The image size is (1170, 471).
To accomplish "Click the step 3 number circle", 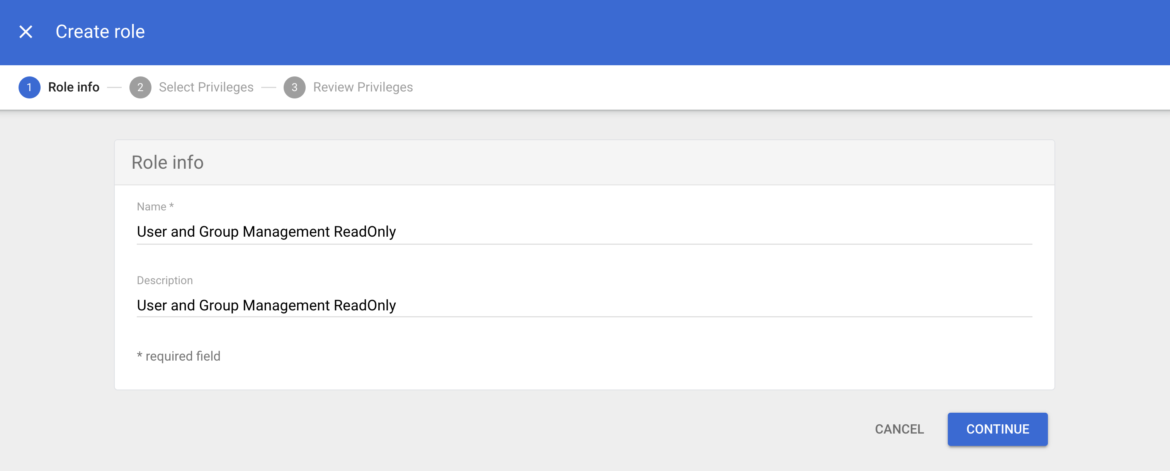I will pyautogui.click(x=294, y=87).
